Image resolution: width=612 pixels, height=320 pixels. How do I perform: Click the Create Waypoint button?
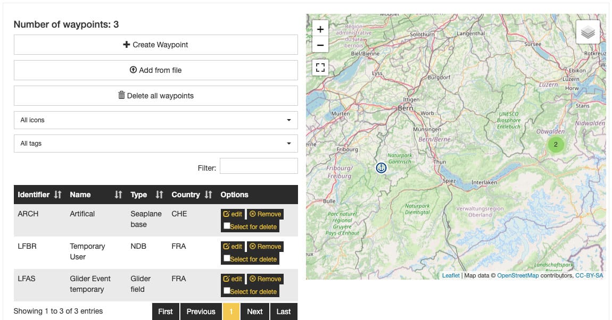[x=156, y=45]
